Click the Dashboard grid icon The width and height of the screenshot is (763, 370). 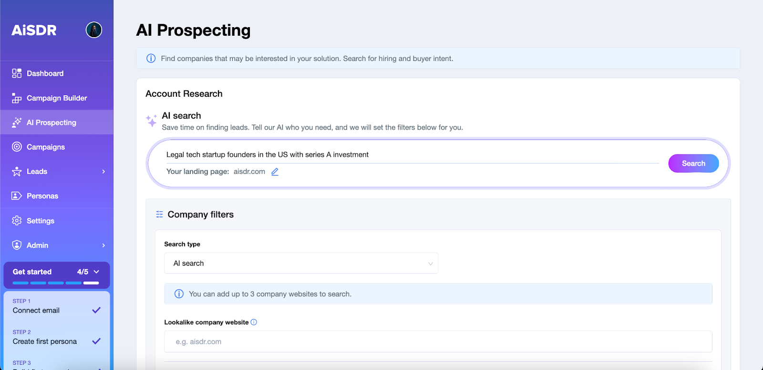(17, 73)
